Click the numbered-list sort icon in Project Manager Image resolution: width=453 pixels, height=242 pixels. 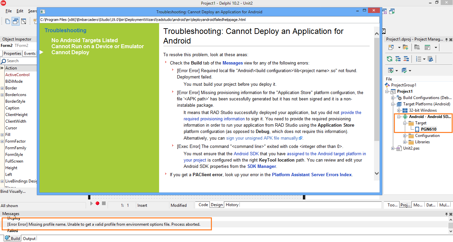pyautogui.click(x=418, y=59)
